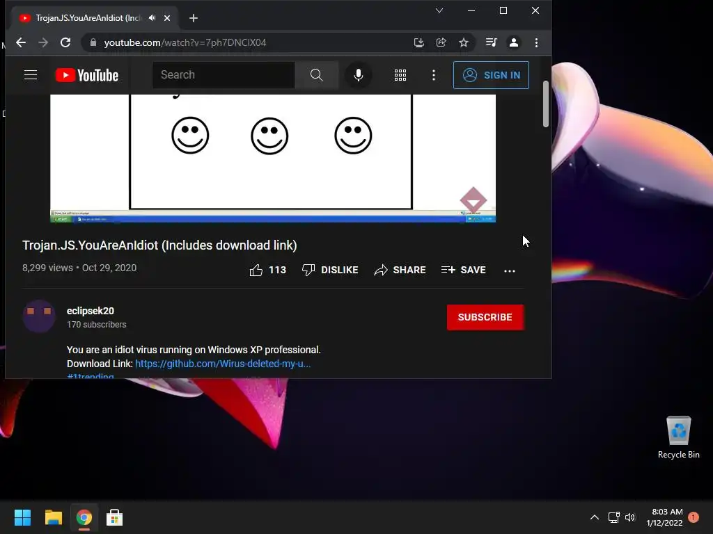
Task: Save the video to a playlist
Action: tap(463, 270)
